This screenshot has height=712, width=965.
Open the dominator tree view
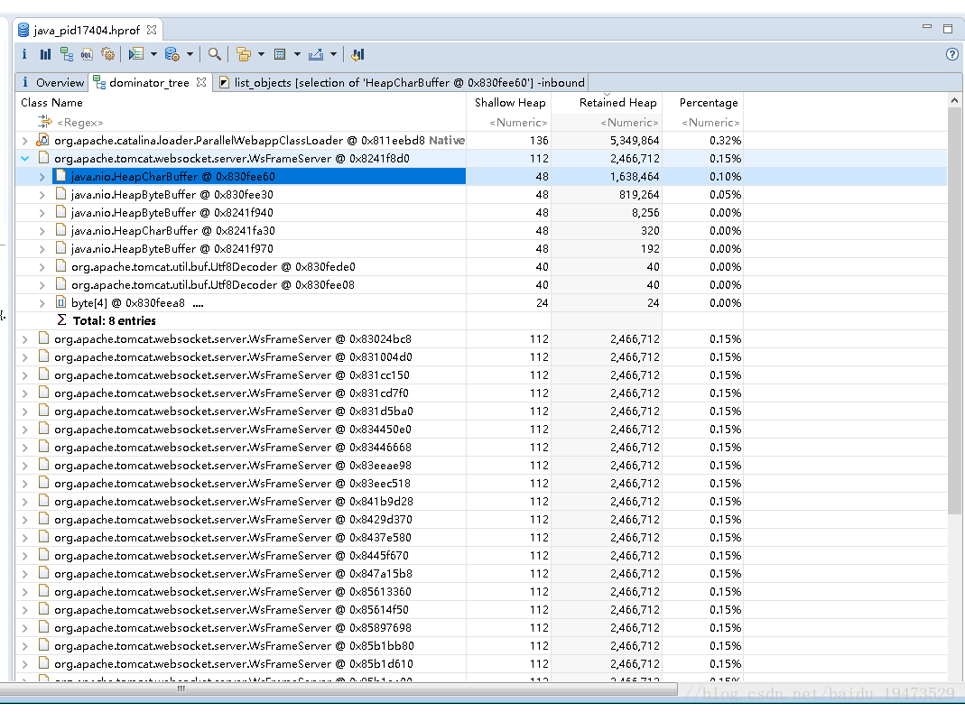tap(66, 54)
